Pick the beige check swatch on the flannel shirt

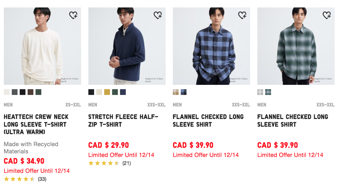[176, 92]
